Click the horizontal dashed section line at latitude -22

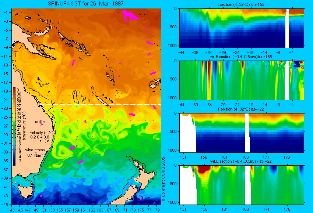tap(100, 104)
